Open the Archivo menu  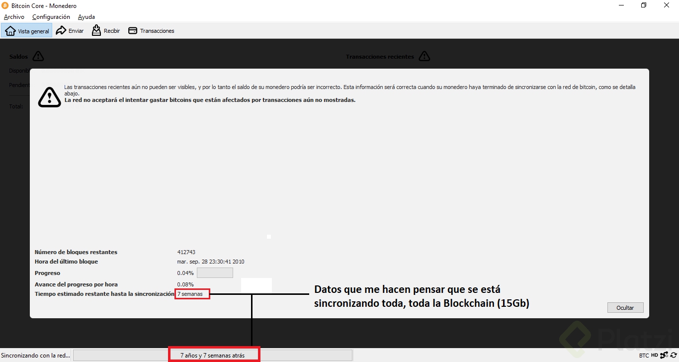pos(14,16)
